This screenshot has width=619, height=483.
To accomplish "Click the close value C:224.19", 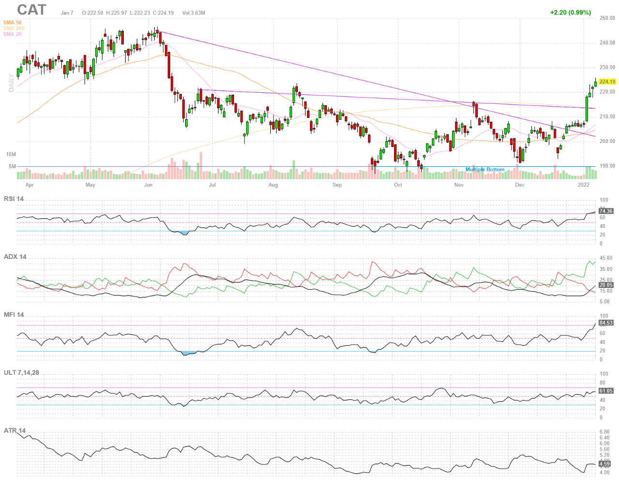I will [x=163, y=13].
